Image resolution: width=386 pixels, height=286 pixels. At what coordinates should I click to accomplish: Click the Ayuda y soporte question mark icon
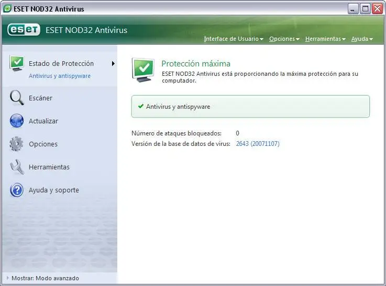coord(17,190)
